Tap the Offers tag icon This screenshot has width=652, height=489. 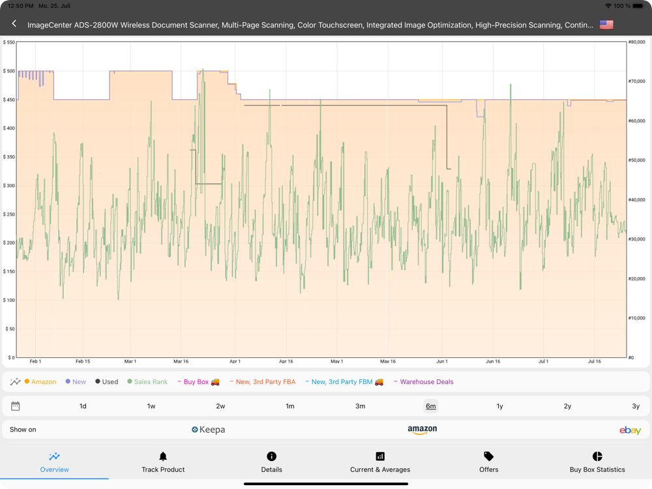pos(488,456)
